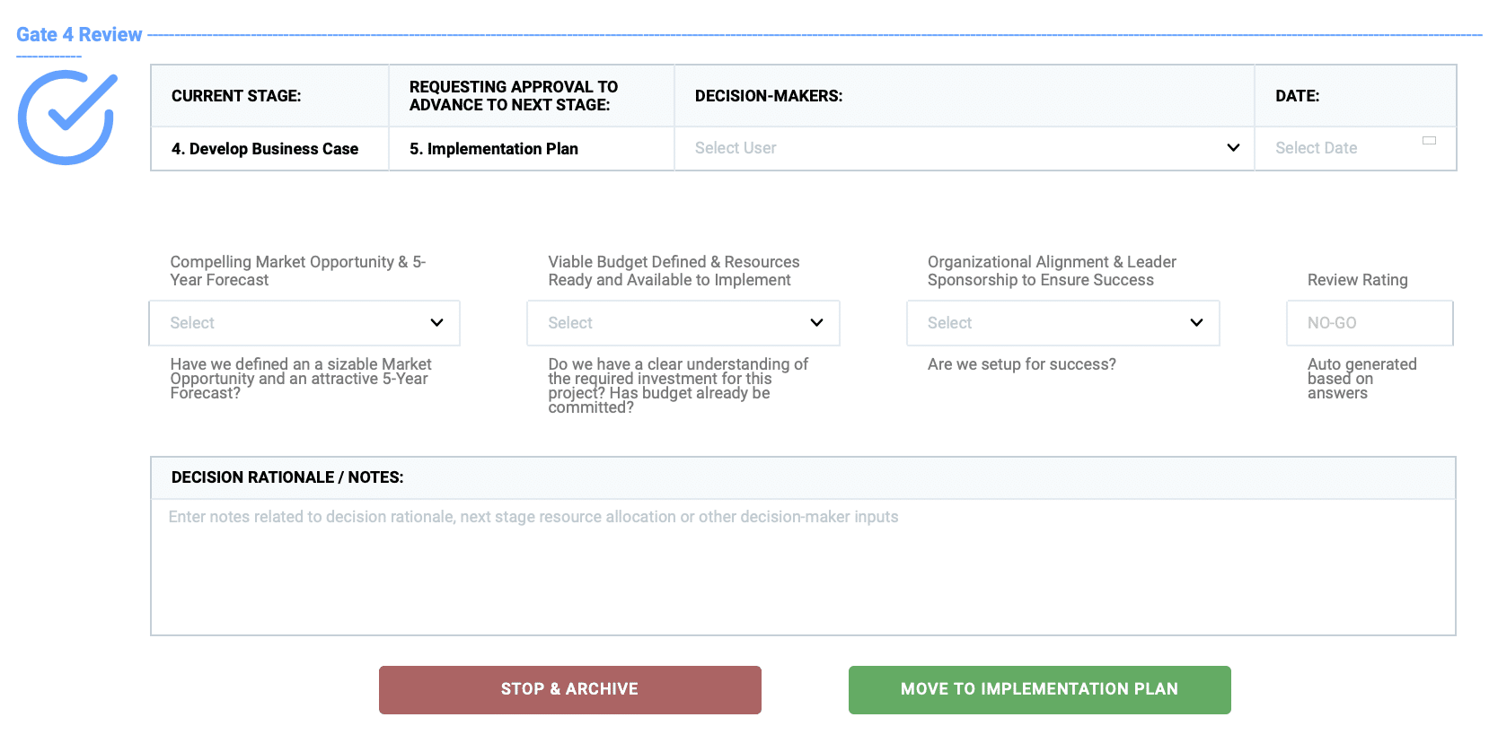
Task: Click the Stop & Archive button
Action: pyautogui.click(x=570, y=690)
